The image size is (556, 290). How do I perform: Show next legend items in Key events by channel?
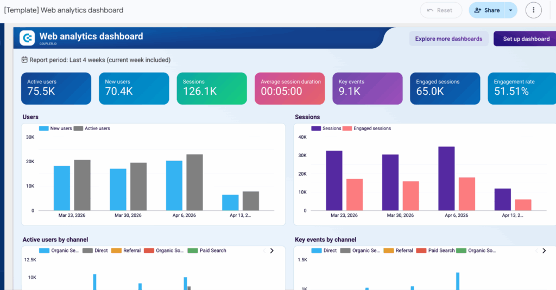click(x=545, y=251)
